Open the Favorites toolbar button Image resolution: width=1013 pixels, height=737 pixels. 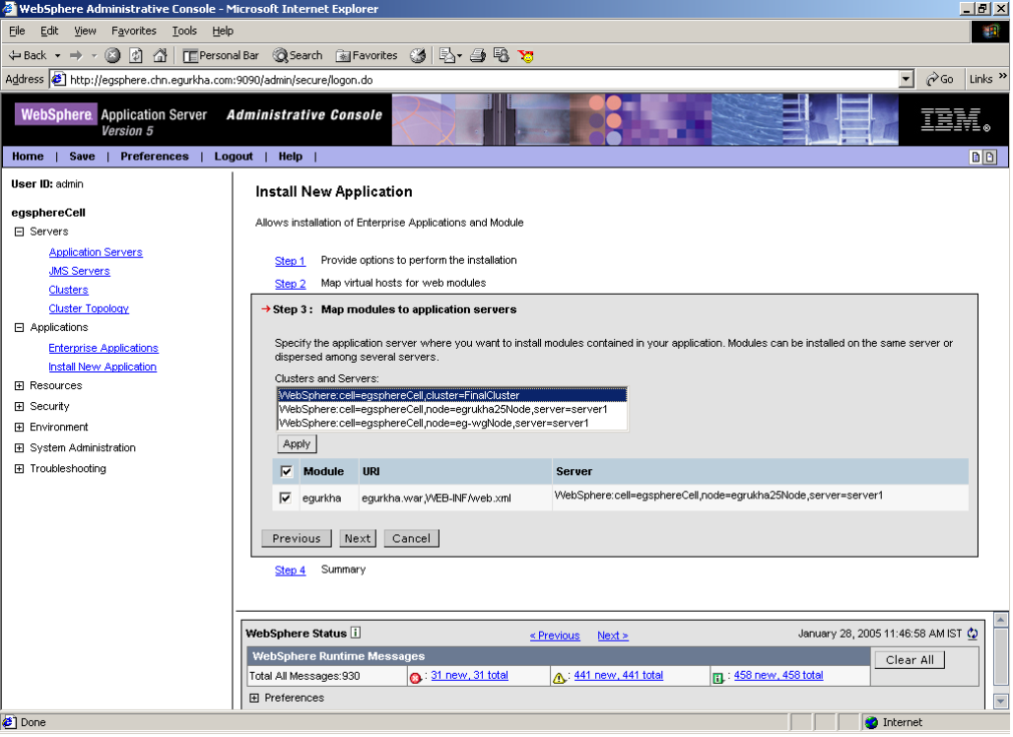point(367,55)
